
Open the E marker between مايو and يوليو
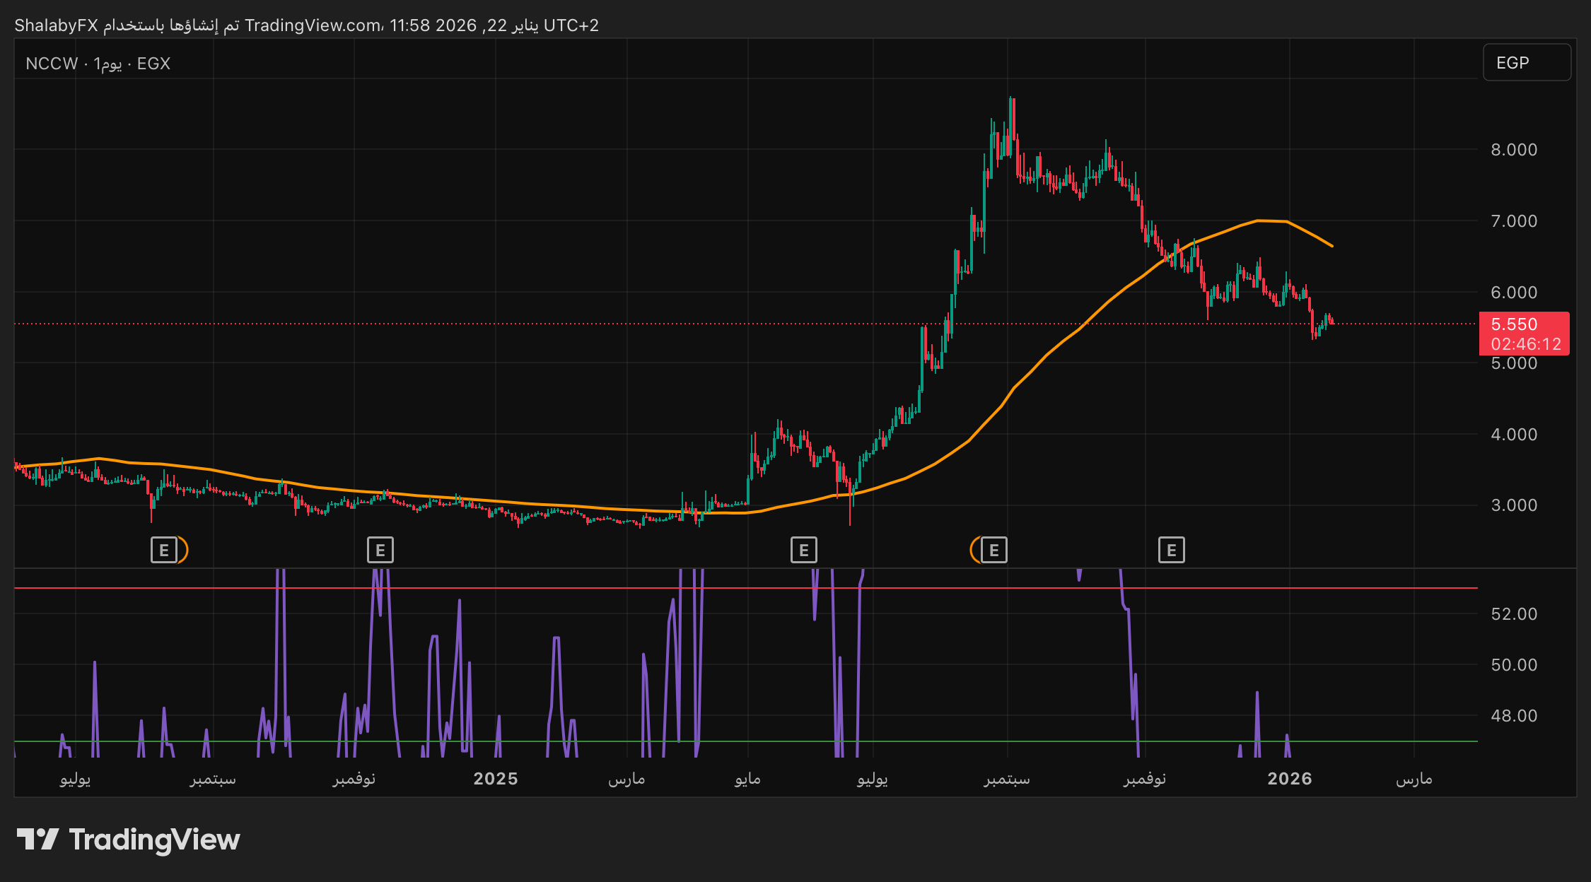point(803,550)
